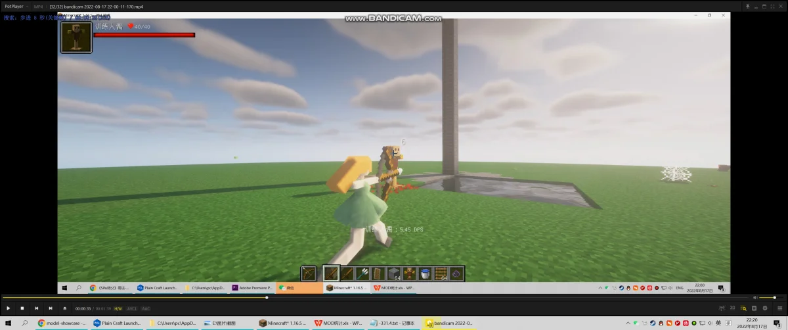Open the C:\Users\pc\AppData explorer window
Image resolution: width=788 pixels, height=330 pixels.
pyautogui.click(x=173, y=323)
